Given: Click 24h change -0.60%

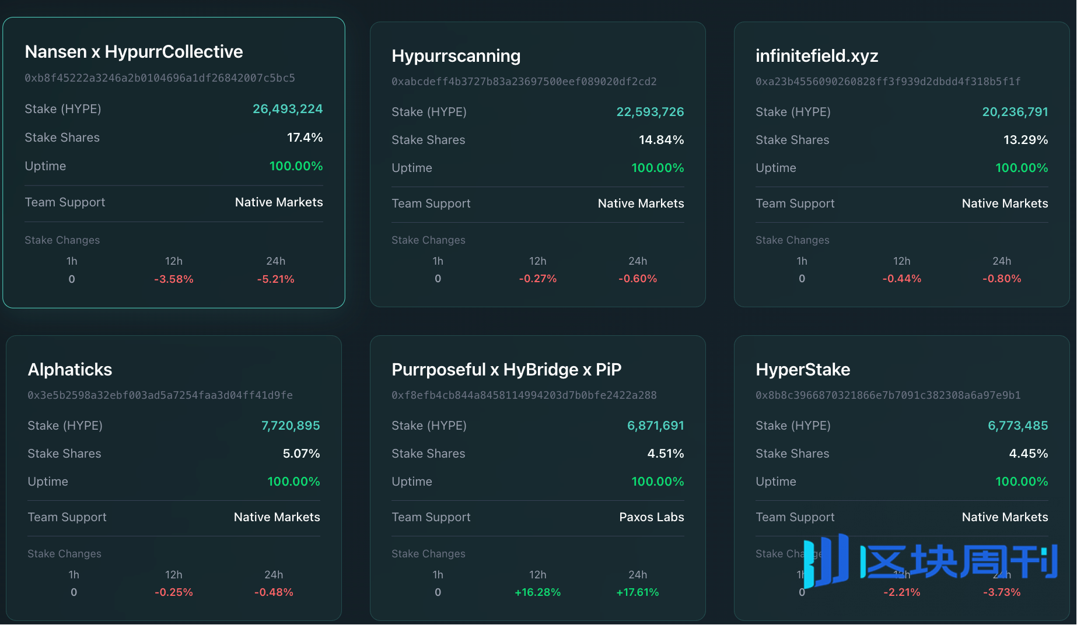Looking at the screenshot, I should [x=638, y=279].
